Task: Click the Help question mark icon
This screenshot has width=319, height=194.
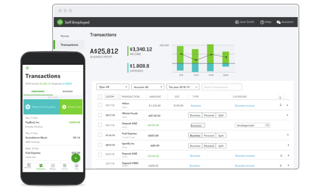Action: pos(262,22)
